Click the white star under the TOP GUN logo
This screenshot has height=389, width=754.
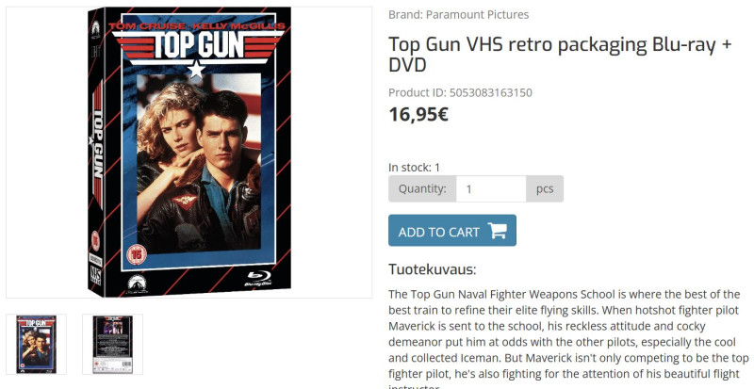point(196,69)
